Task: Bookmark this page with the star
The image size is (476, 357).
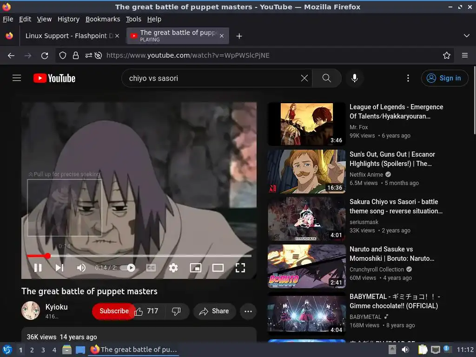Action: click(x=447, y=55)
